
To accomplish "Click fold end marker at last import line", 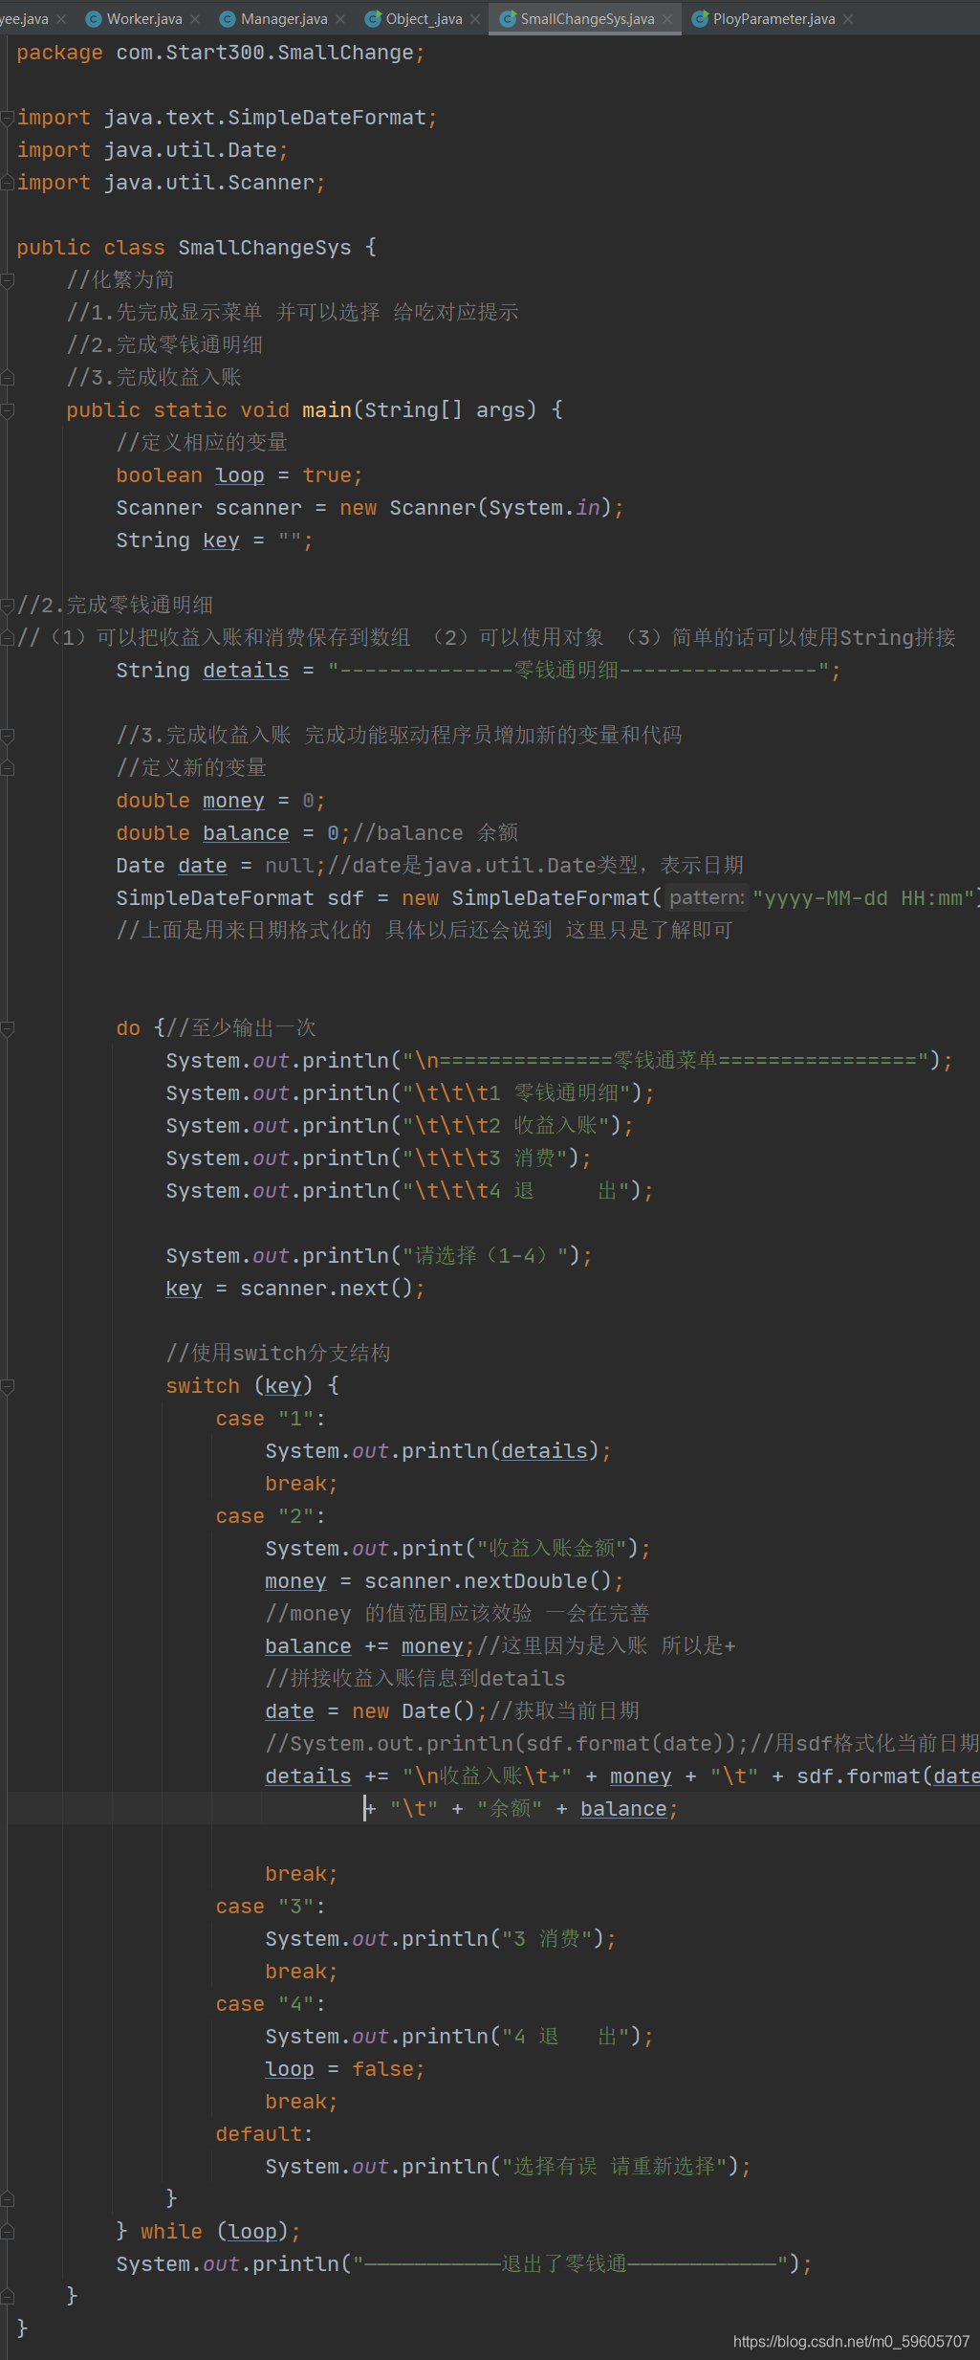I will (8, 183).
